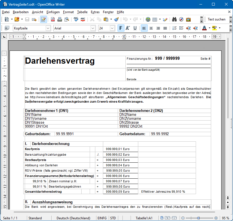Click the zoom slider in status bar

point(199,218)
